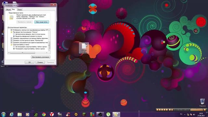This screenshot has width=208, height=117.
Task: Open the AIMP yellow triangle taskbar icon
Action: tap(76, 114)
